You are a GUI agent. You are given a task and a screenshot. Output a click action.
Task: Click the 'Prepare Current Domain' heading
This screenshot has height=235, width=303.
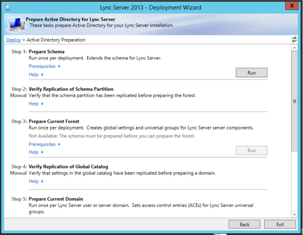pyautogui.click(x=56, y=199)
